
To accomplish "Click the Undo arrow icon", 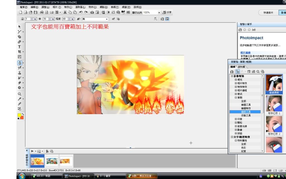I will (81, 12).
